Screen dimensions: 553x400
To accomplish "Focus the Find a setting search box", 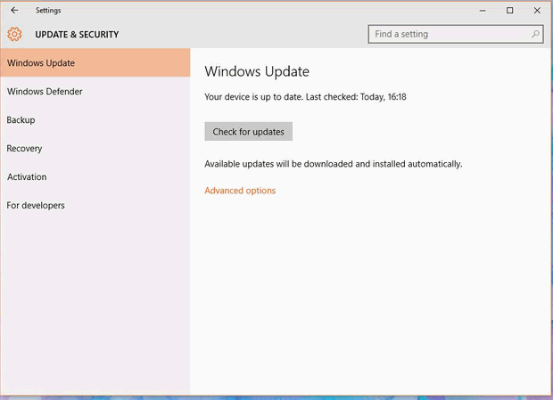I will pyautogui.click(x=455, y=34).
